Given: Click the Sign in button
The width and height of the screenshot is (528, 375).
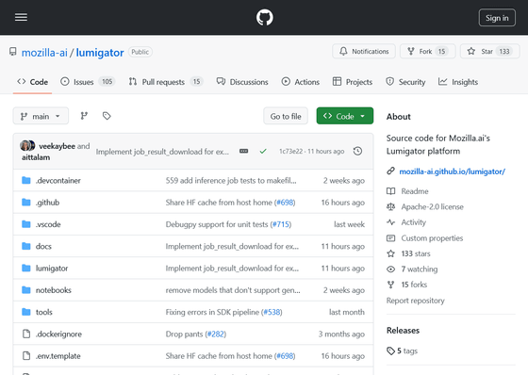Looking at the screenshot, I should pyautogui.click(x=497, y=18).
